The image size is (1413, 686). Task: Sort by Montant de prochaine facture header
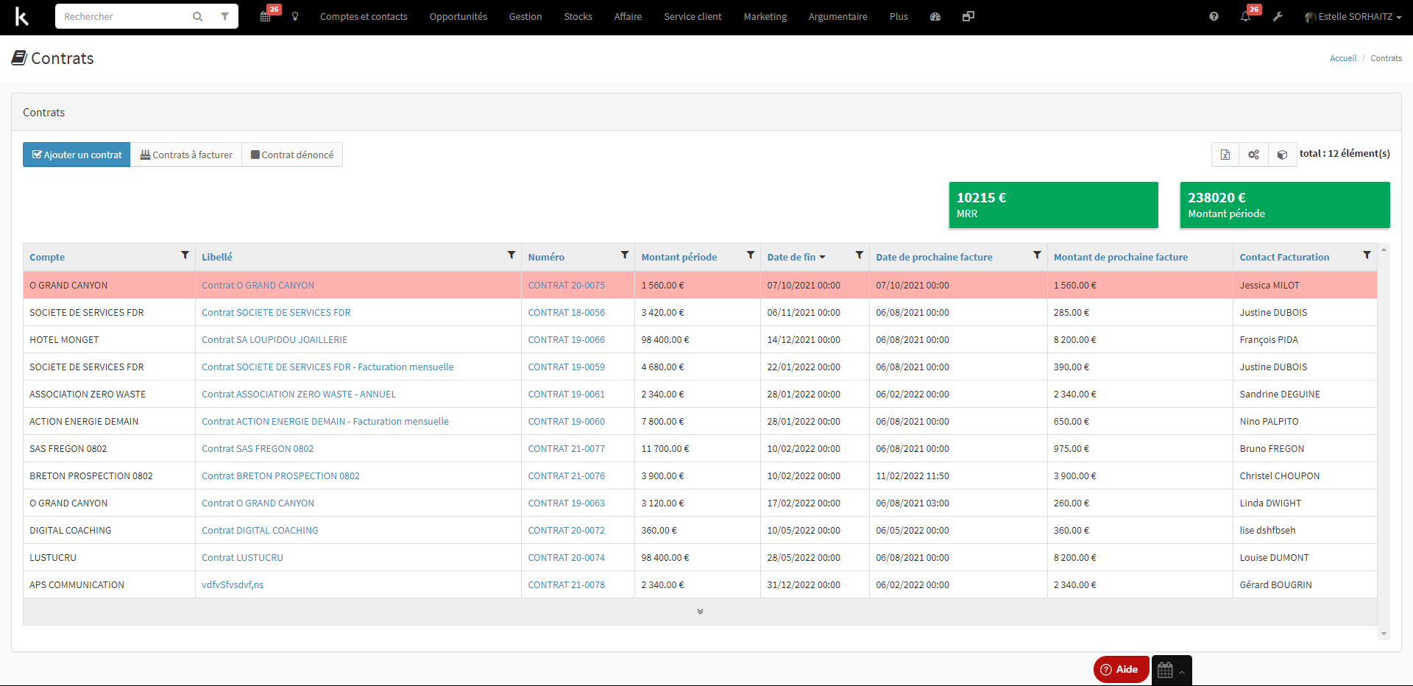pos(1120,257)
